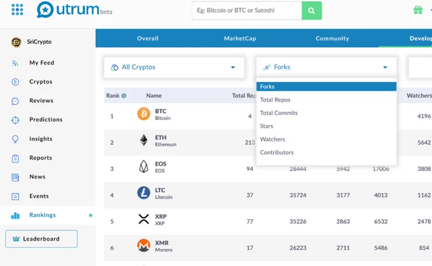Screen dimensions: 432x266
Task: Click the Events calendar icon
Action: click(x=15, y=196)
